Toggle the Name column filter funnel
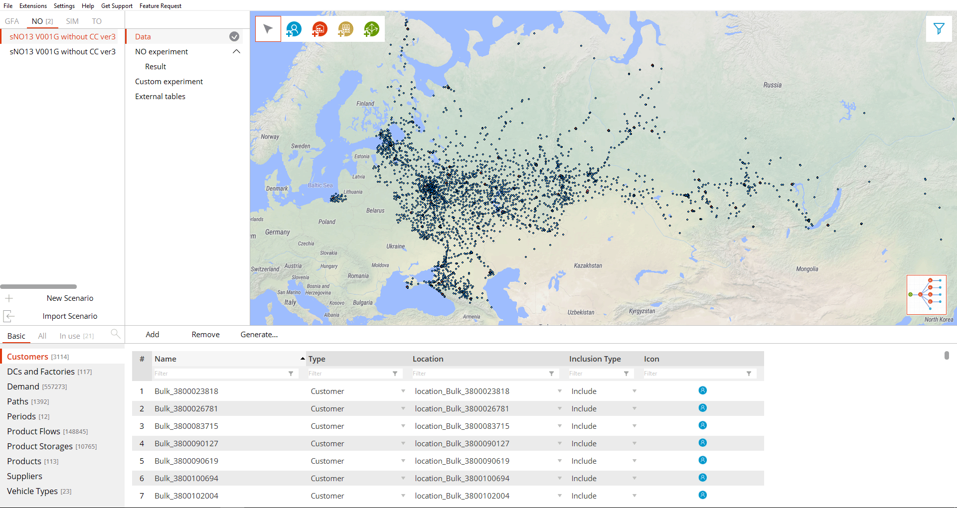This screenshot has height=508, width=957. [291, 374]
